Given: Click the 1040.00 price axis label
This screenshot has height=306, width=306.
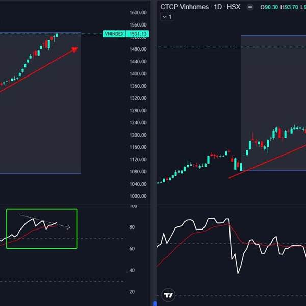Looking at the screenshot, I should [138, 184].
